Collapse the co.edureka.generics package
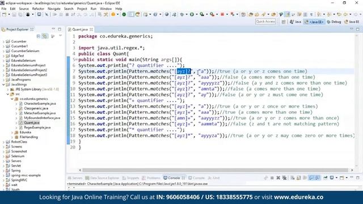 [12, 99]
